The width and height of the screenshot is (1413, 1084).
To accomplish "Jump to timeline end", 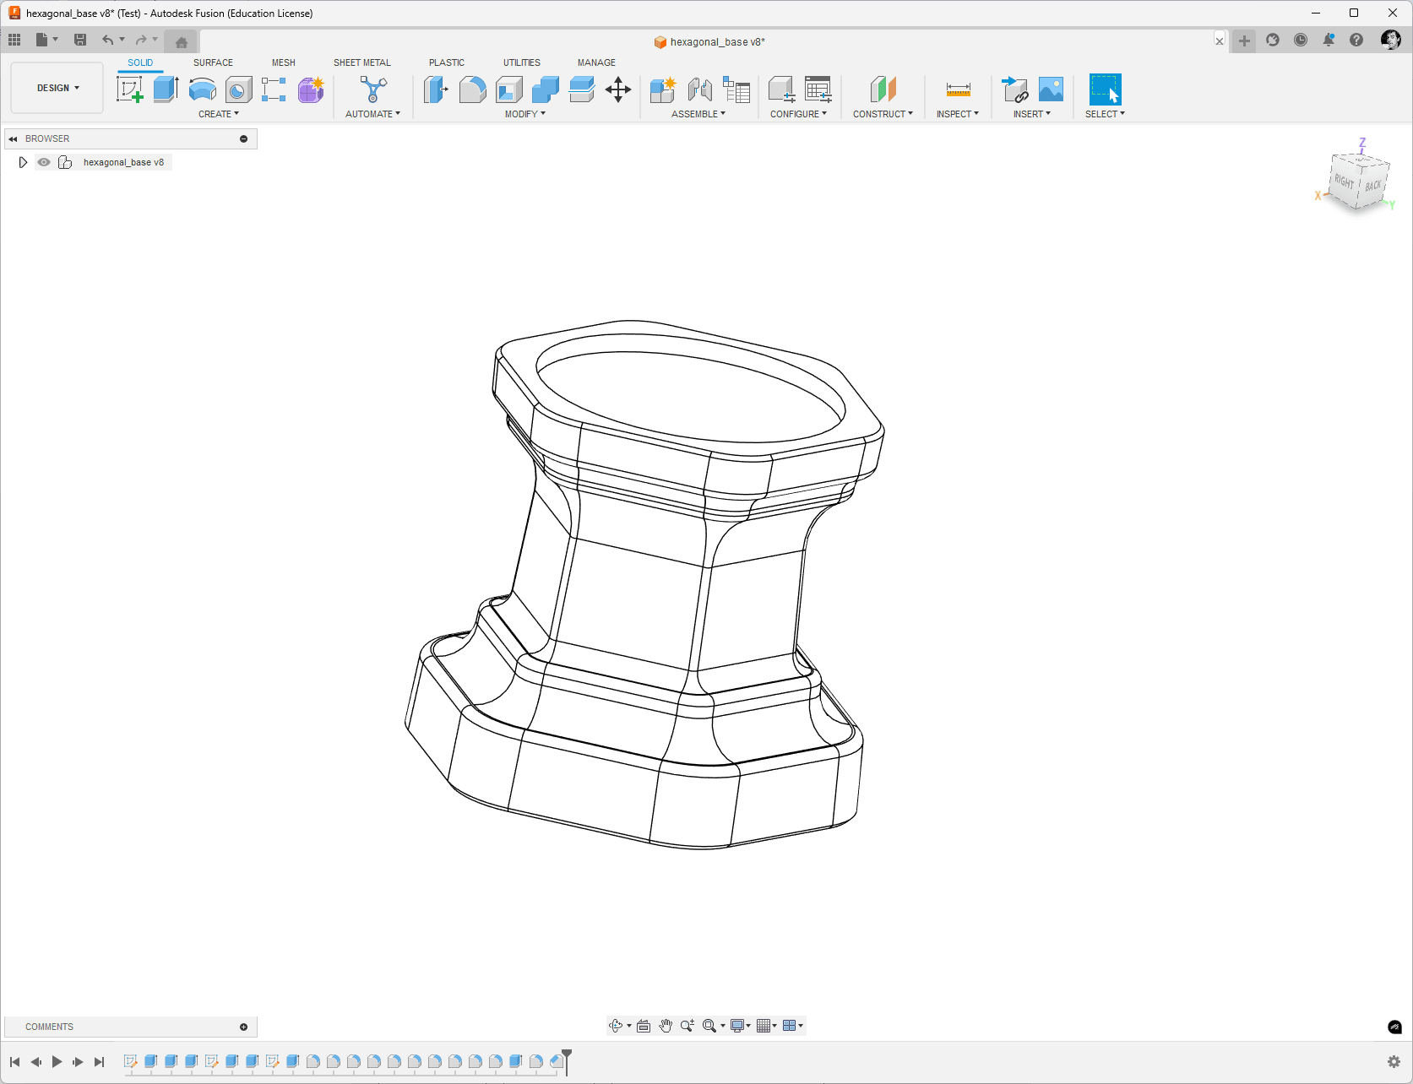I will [99, 1062].
